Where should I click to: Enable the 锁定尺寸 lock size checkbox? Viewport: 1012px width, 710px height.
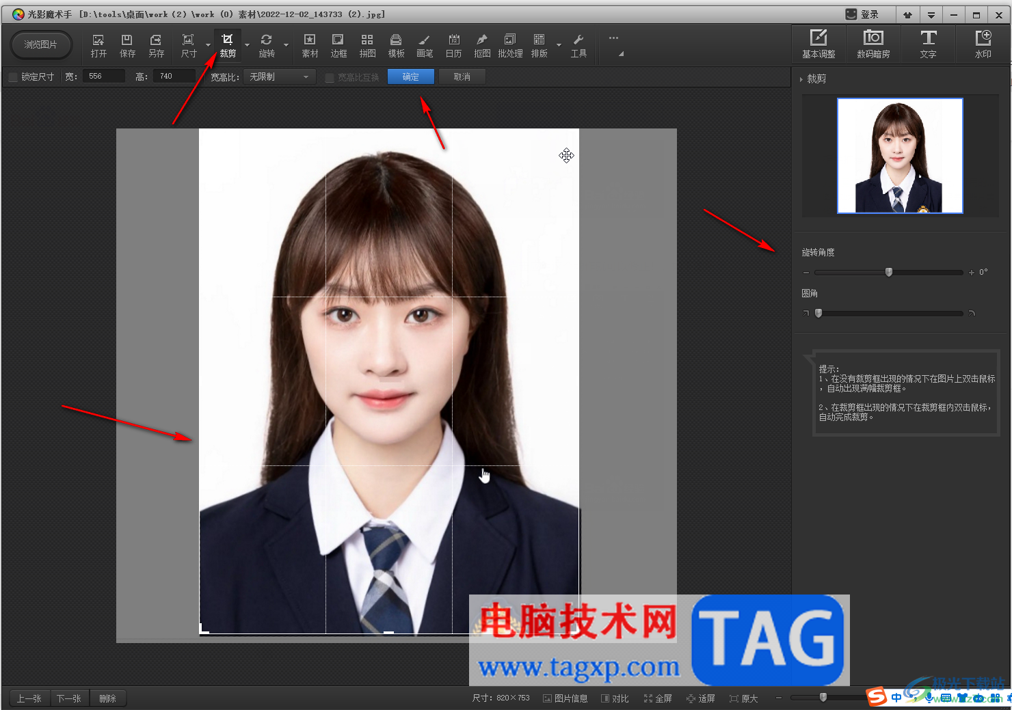[x=13, y=77]
